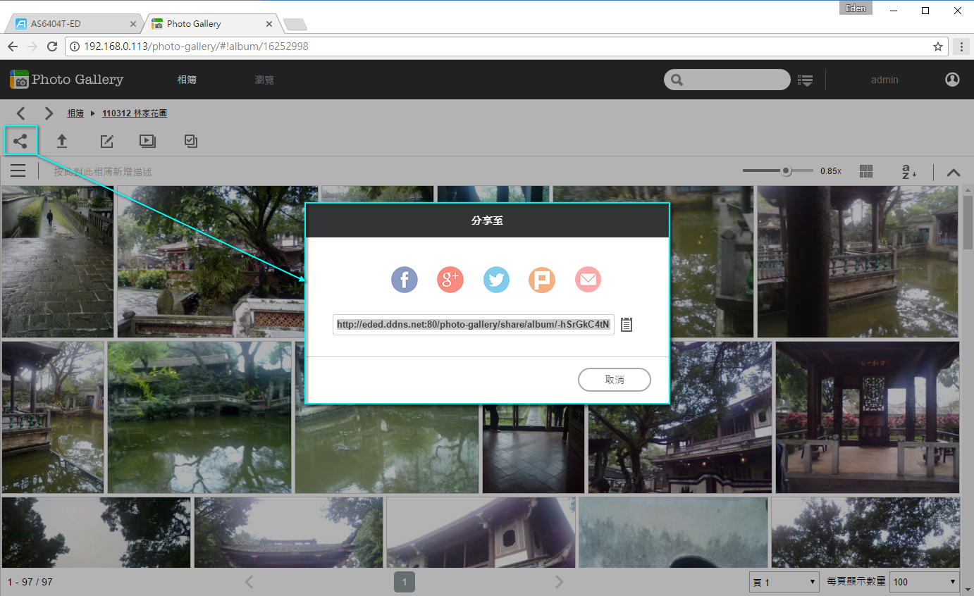
Task: Click the album description placeholder text
Action: click(103, 171)
